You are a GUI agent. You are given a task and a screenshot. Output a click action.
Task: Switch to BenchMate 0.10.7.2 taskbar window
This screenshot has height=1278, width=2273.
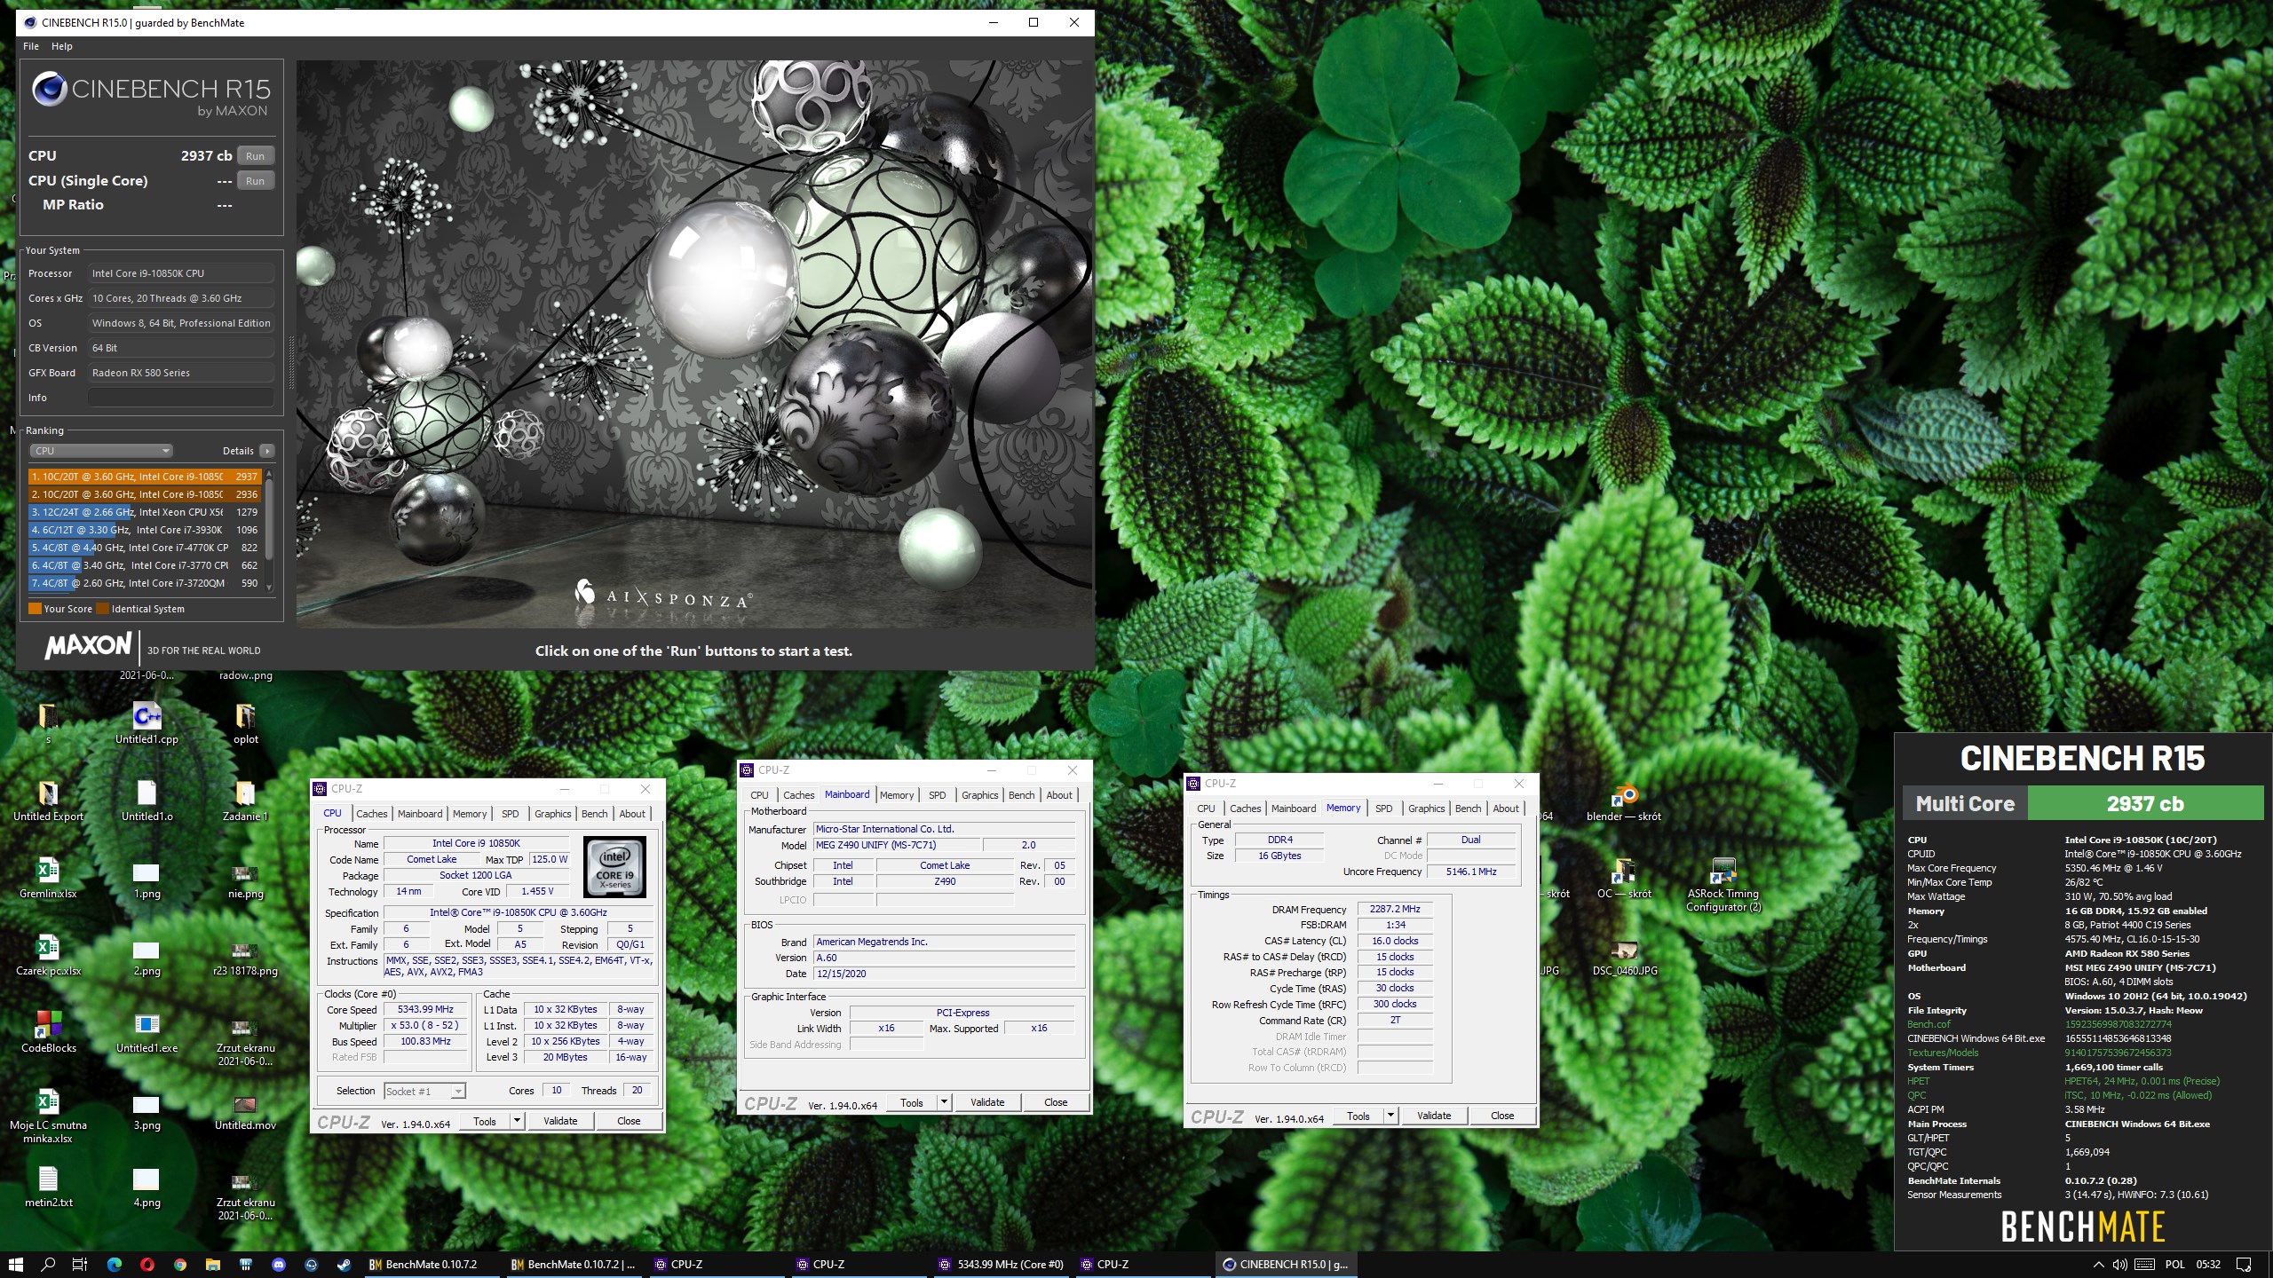pyautogui.click(x=432, y=1265)
